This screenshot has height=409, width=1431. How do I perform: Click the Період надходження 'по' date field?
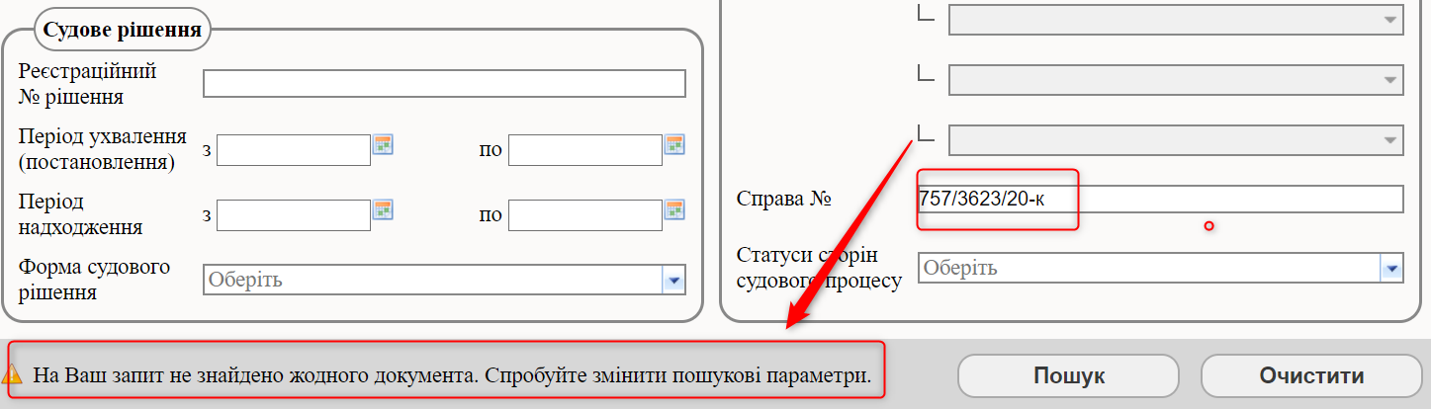point(584,214)
